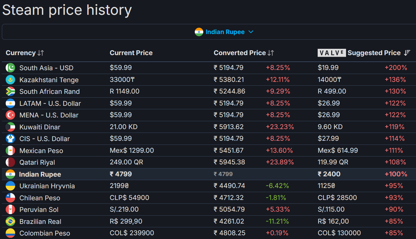Click the +23.89% converted difference

tap(280, 162)
